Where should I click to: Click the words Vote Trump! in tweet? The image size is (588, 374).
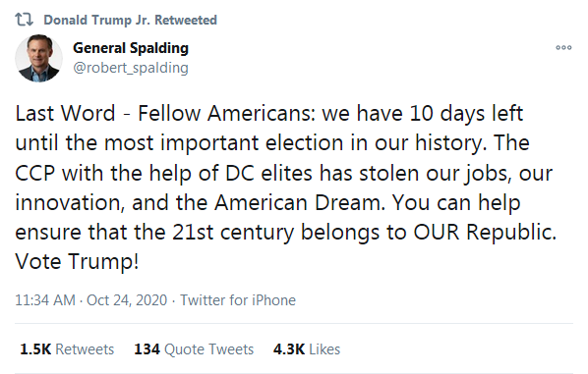(x=77, y=261)
